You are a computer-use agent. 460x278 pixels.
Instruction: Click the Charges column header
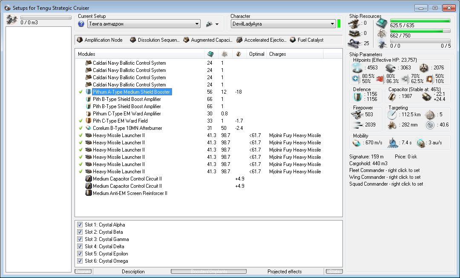coord(295,54)
